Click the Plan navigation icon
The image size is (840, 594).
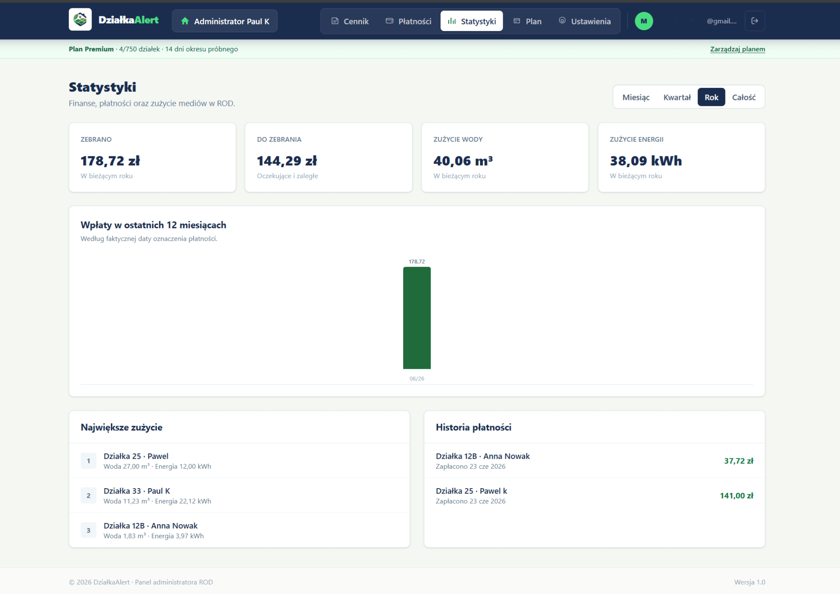coord(517,21)
